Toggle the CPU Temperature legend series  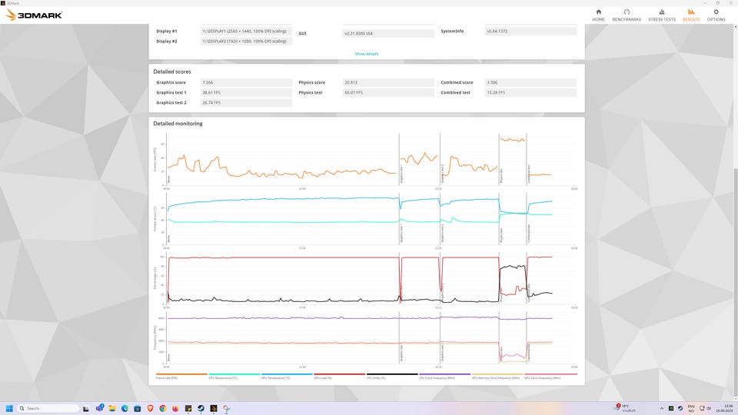click(222, 378)
